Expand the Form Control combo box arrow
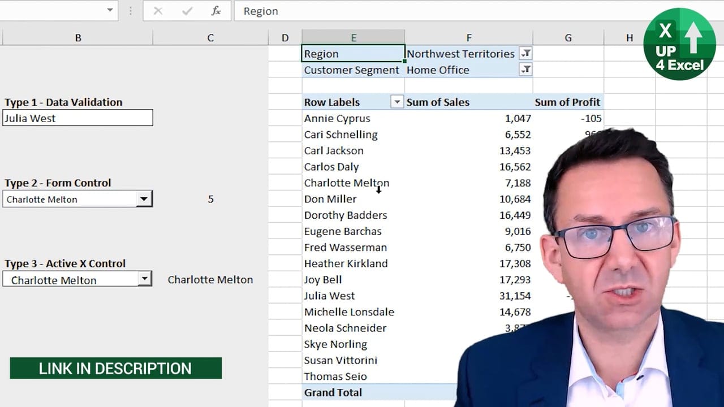The image size is (724, 407). tap(144, 199)
